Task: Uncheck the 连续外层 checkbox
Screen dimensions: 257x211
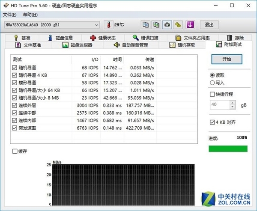Action: pos(15,105)
